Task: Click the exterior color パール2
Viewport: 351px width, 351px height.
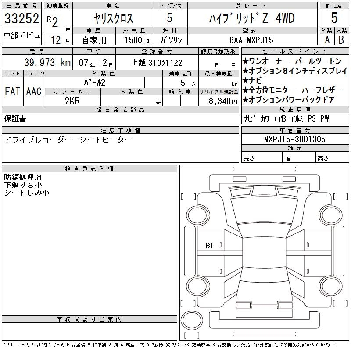Action: [94, 83]
